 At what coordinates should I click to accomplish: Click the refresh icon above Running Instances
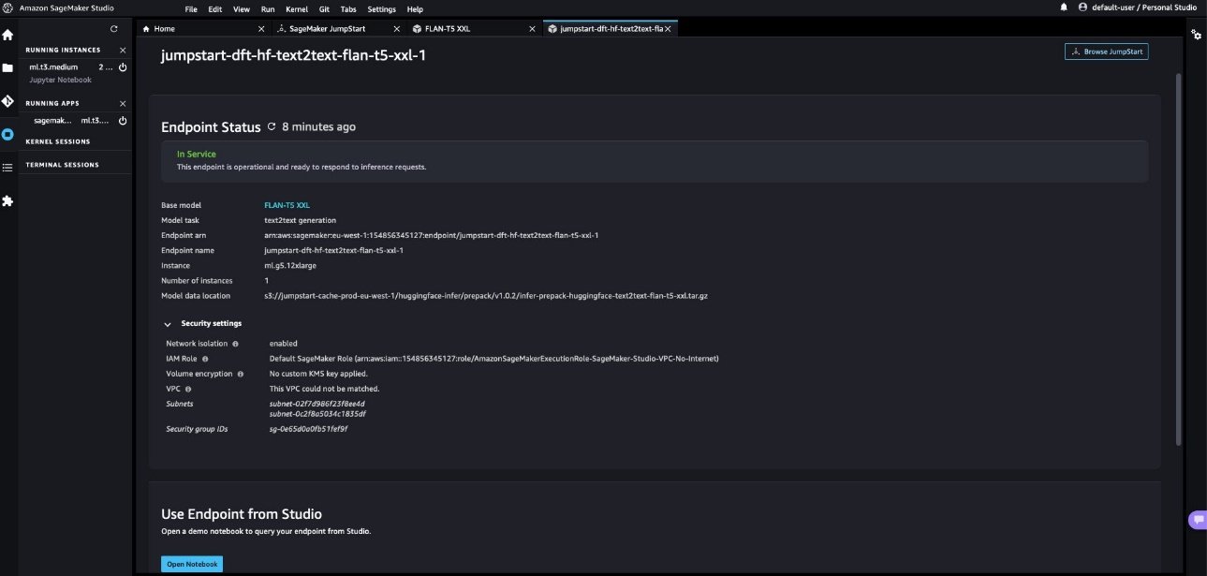[x=114, y=29]
